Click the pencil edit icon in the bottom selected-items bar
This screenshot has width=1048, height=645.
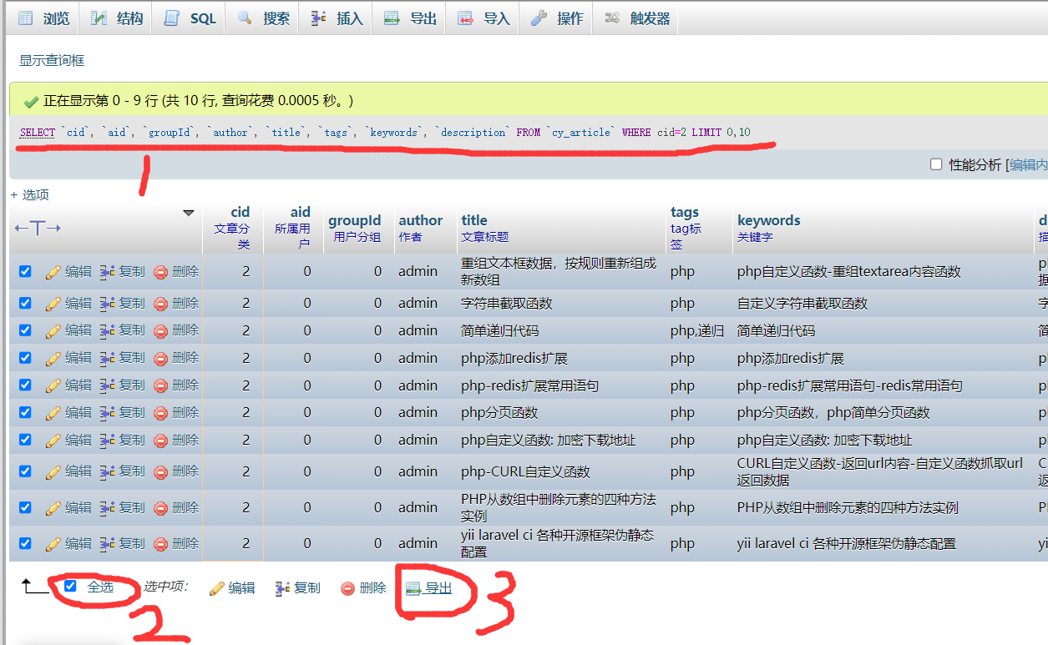click(x=217, y=588)
